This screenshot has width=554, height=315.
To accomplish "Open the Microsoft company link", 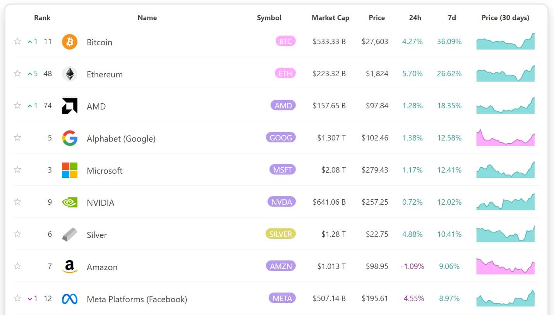I will pyautogui.click(x=105, y=171).
